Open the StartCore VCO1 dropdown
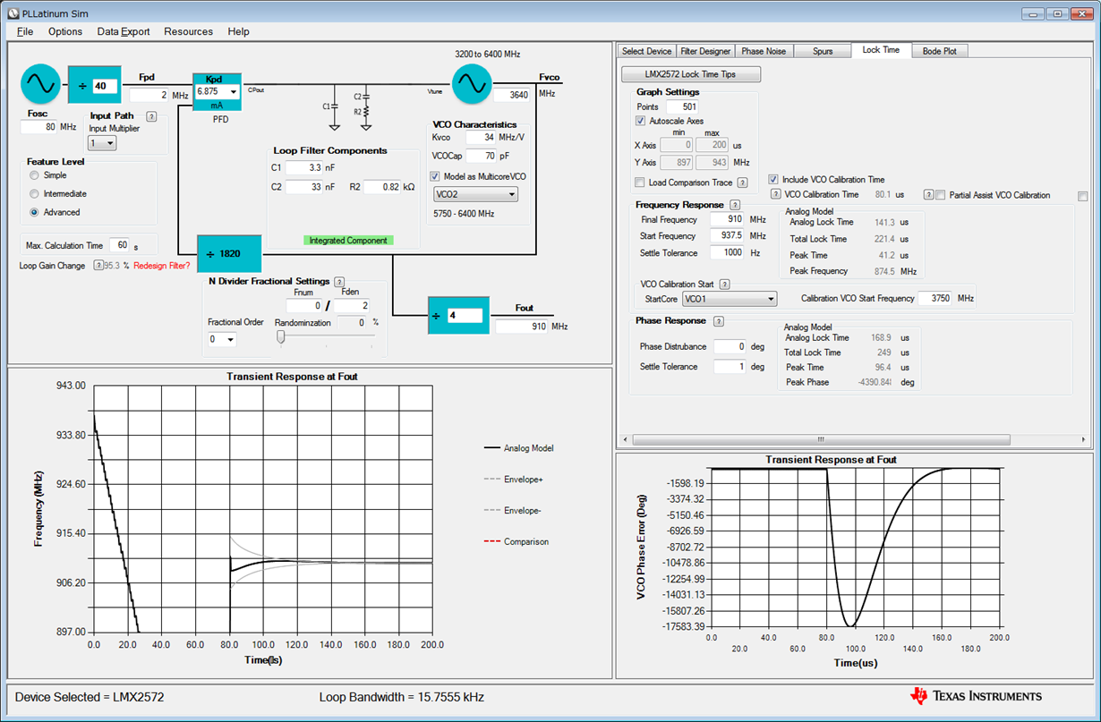 tap(730, 299)
